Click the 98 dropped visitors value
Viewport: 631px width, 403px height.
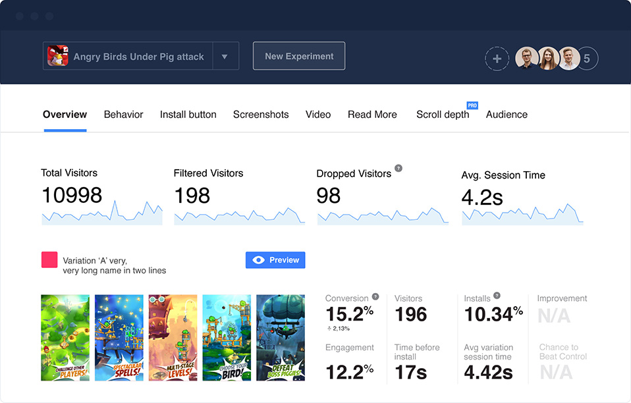329,196
